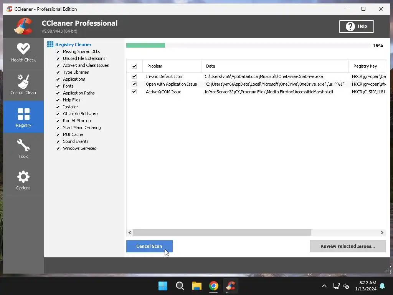393x295 pixels.
Task: Toggle Type Libraries checkbox
Action: [x=58, y=72]
